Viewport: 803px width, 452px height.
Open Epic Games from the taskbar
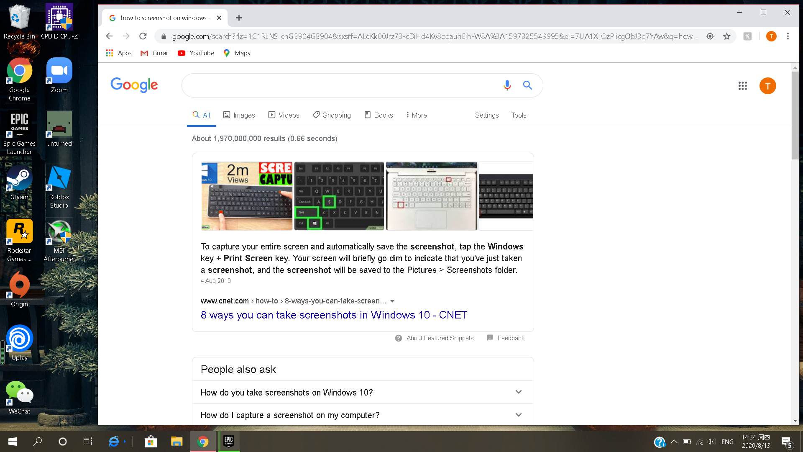tap(229, 442)
